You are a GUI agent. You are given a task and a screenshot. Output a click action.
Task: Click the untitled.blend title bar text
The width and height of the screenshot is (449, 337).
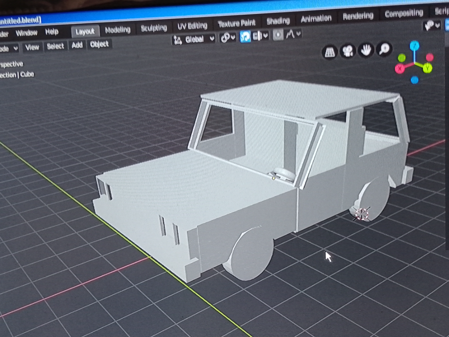click(x=20, y=20)
